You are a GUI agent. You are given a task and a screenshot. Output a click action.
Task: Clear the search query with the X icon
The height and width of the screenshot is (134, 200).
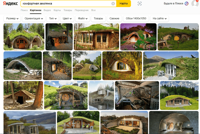pyautogui.click(x=113, y=4)
